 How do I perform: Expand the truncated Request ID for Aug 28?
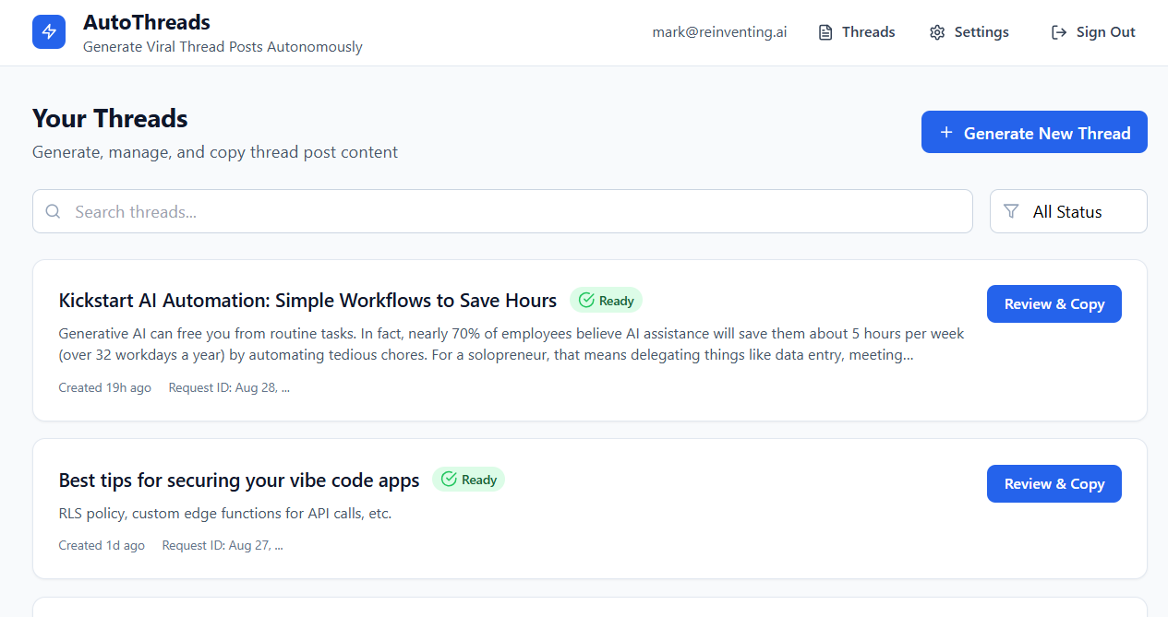click(229, 387)
